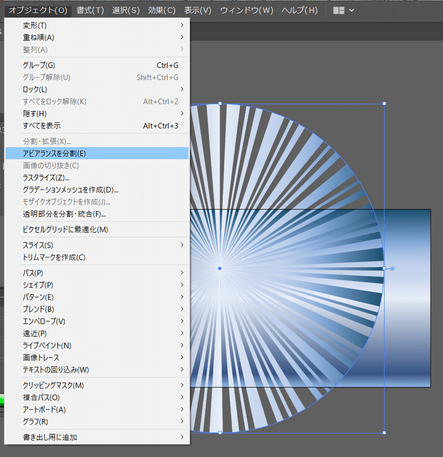
Task: Expand the シェイプ(P) submenu
Action: pyautogui.click(x=97, y=285)
